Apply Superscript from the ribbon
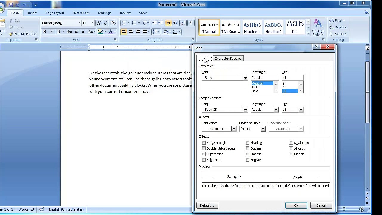The width and height of the screenshot is (382, 215). [83, 32]
